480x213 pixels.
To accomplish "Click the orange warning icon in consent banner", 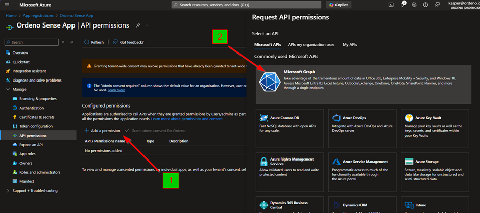I will 89,66.
